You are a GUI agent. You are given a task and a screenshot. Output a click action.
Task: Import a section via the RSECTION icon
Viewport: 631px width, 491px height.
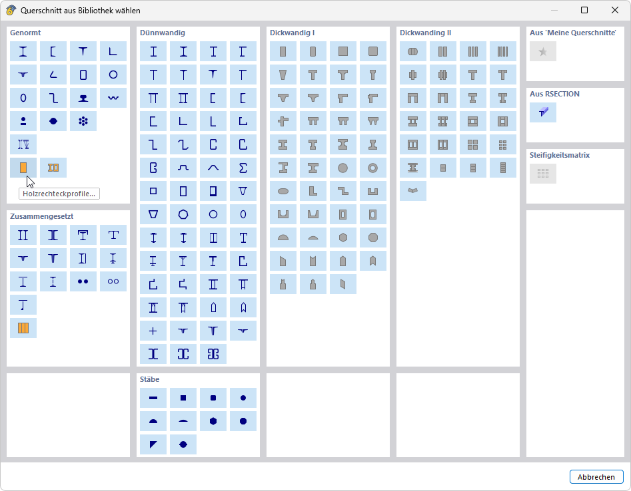pyautogui.click(x=543, y=112)
